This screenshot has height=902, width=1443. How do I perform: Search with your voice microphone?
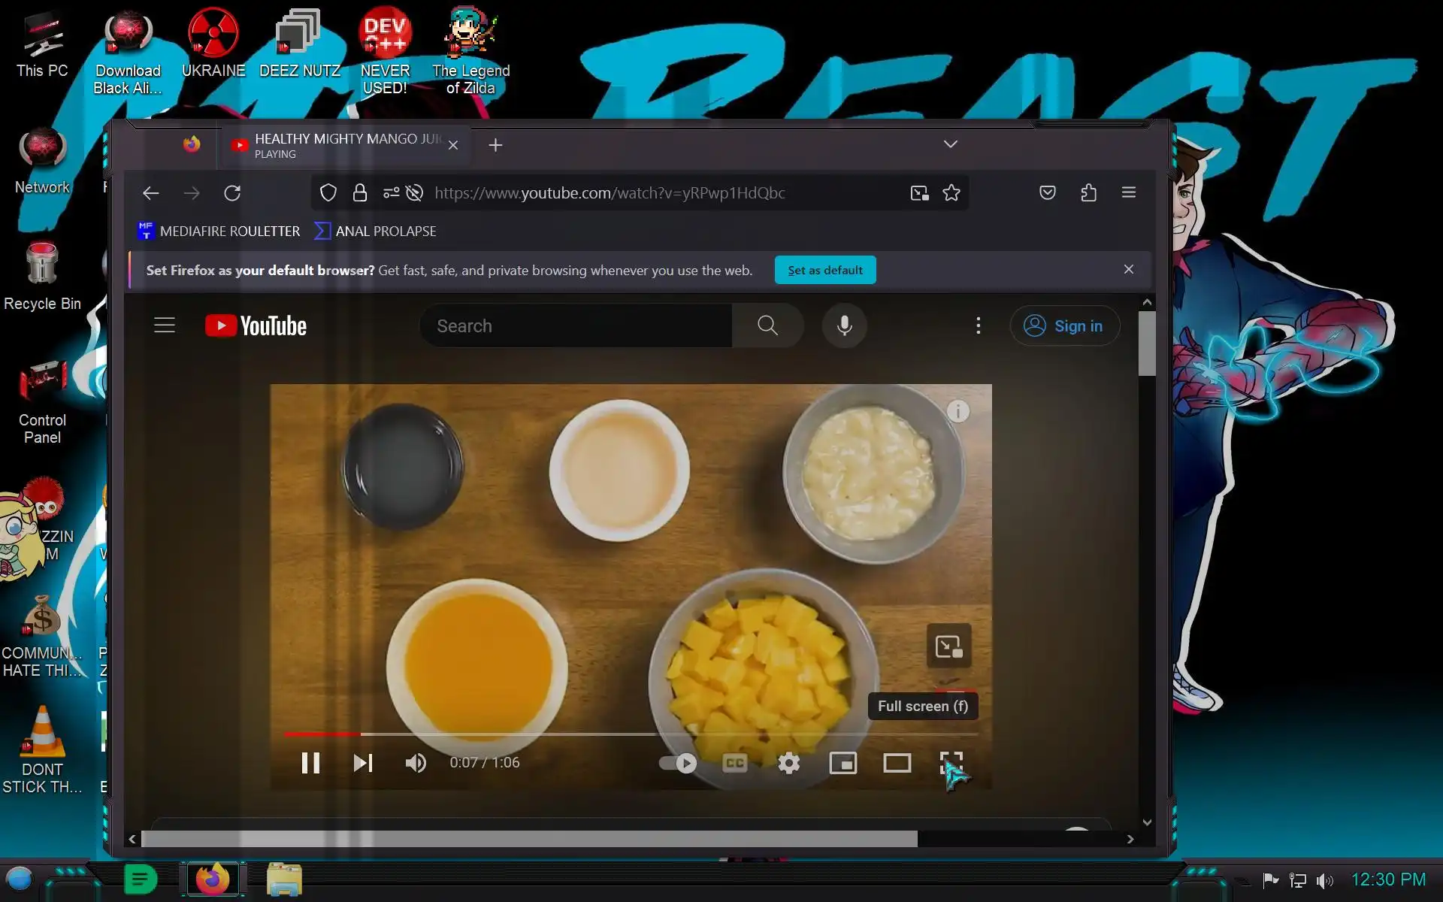point(844,325)
